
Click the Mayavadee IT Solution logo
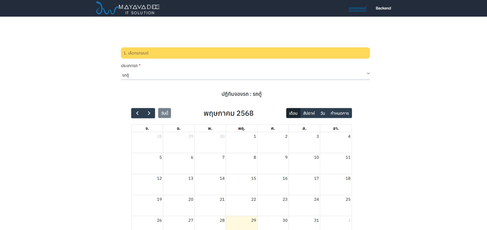[128, 8]
